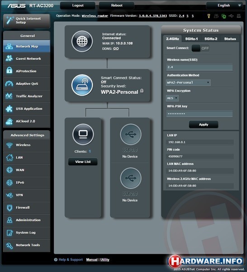Open the Utility link in footer
Viewport: 247px width, 272px height.
pyautogui.click(x=104, y=259)
